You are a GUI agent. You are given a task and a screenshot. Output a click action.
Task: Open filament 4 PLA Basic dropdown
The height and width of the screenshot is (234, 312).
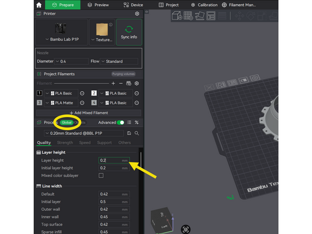tap(115, 103)
